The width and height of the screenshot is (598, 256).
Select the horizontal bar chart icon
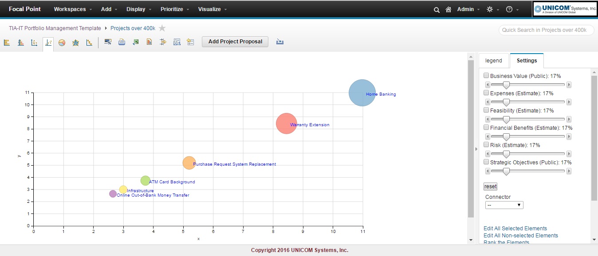point(7,43)
